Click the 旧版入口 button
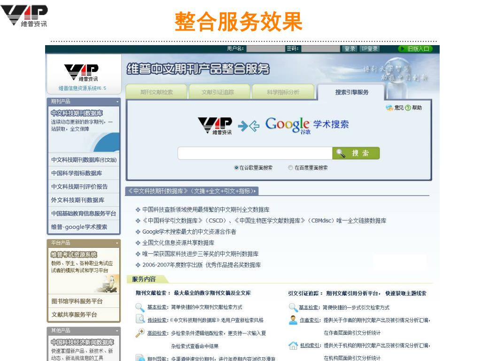481x361 pixels. click(x=415, y=49)
